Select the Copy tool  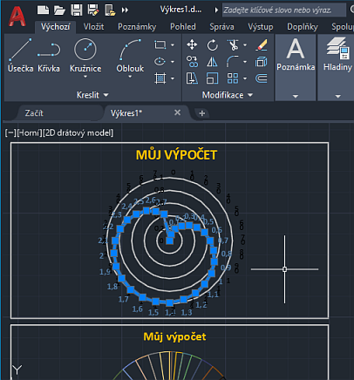tap(192, 62)
